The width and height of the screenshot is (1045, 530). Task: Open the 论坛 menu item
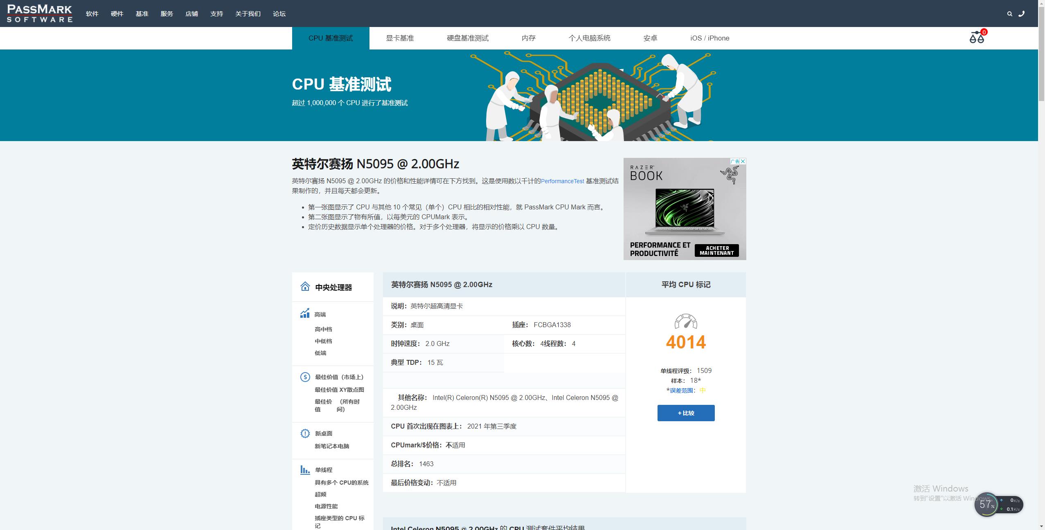(x=279, y=13)
